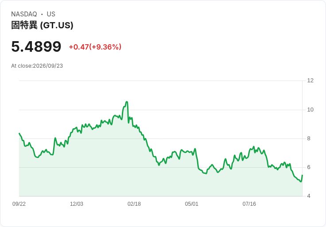Click the 8 y-axis price label

[x=309, y=139]
